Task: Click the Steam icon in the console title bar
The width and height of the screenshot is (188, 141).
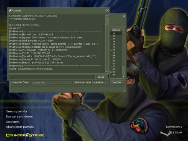Action: 10,11
